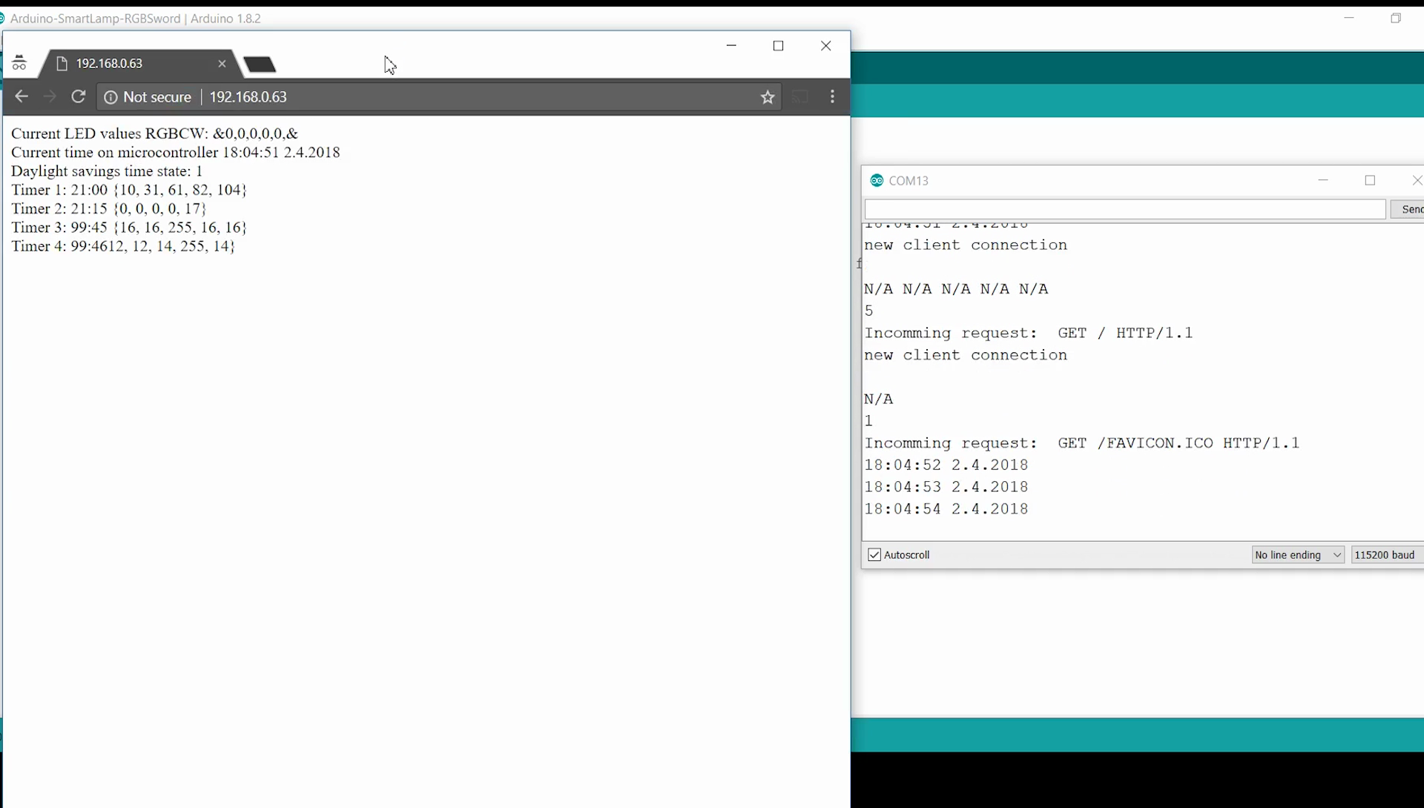Maximize the COM13 serial monitor window
Image resolution: width=1424 pixels, height=808 pixels.
(1370, 181)
